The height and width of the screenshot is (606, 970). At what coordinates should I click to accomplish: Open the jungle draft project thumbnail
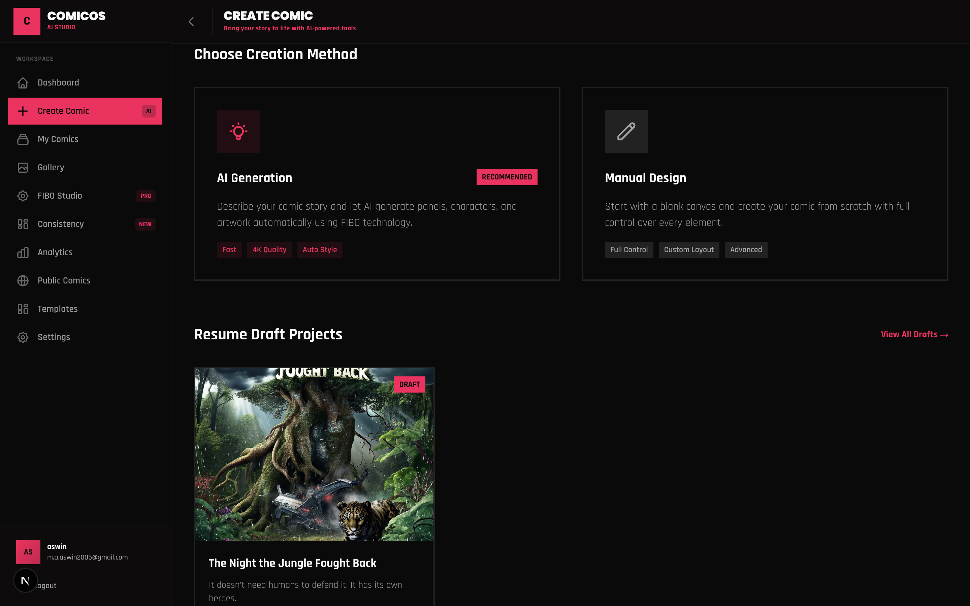point(314,454)
